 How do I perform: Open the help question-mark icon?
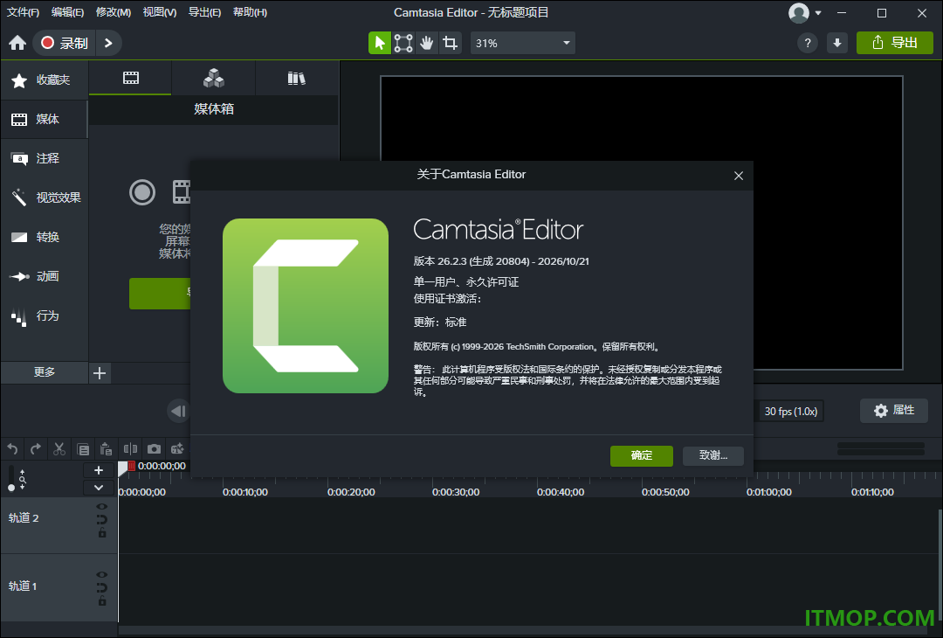pos(807,43)
